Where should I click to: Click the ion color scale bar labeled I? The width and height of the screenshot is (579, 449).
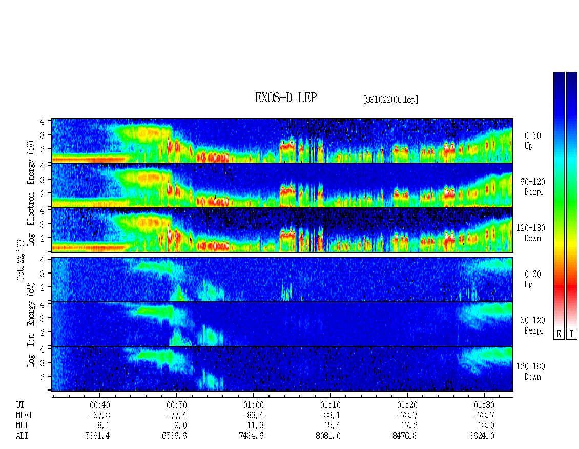(572, 200)
